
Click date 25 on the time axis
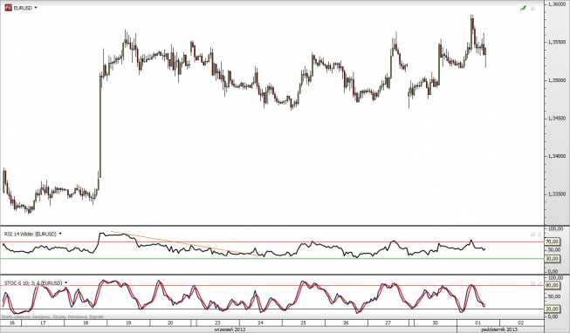point(303,323)
